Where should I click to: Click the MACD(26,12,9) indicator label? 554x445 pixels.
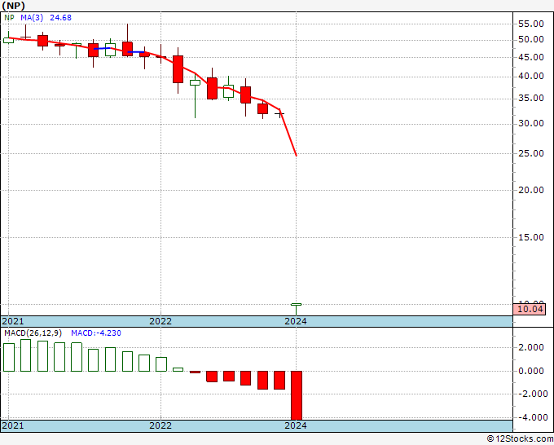click(x=33, y=333)
